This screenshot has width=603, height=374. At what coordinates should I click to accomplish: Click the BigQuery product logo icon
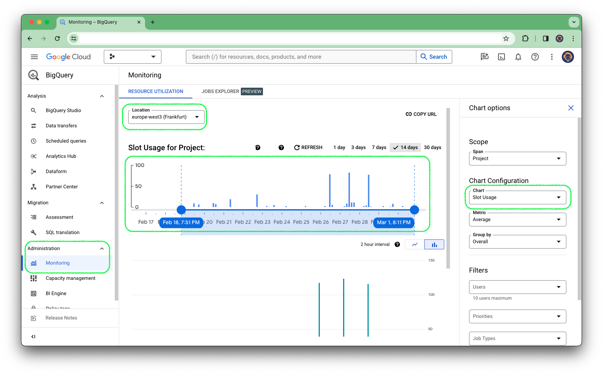tap(34, 75)
